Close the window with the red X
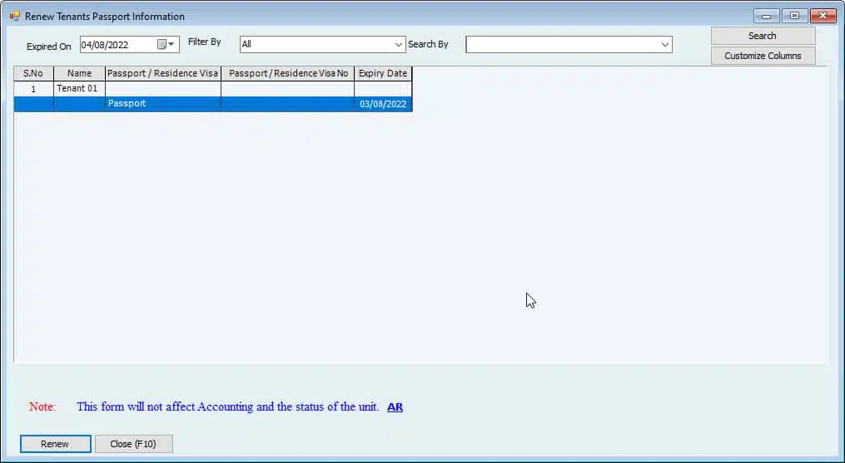This screenshot has height=463, width=845. (823, 16)
